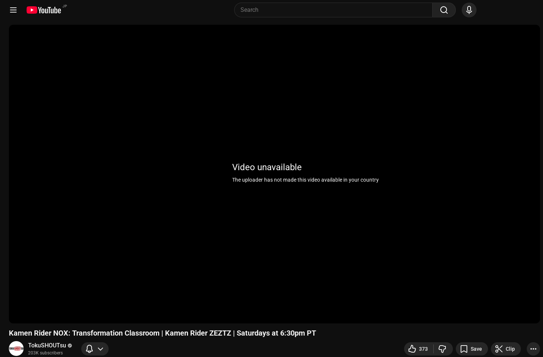Open the TokuSHOUTsu channel name link
This screenshot has width=543, height=357.
[x=47, y=345]
